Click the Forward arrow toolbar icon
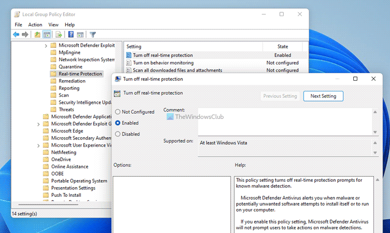The height and width of the screenshot is (233, 390). 25,35
